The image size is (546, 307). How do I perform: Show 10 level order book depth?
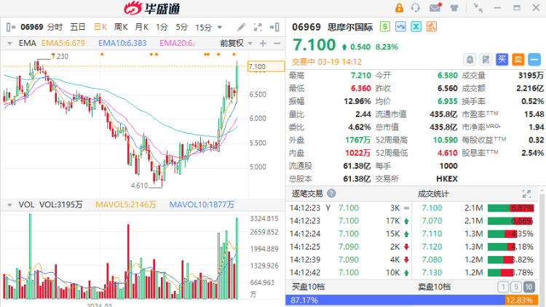(529, 287)
